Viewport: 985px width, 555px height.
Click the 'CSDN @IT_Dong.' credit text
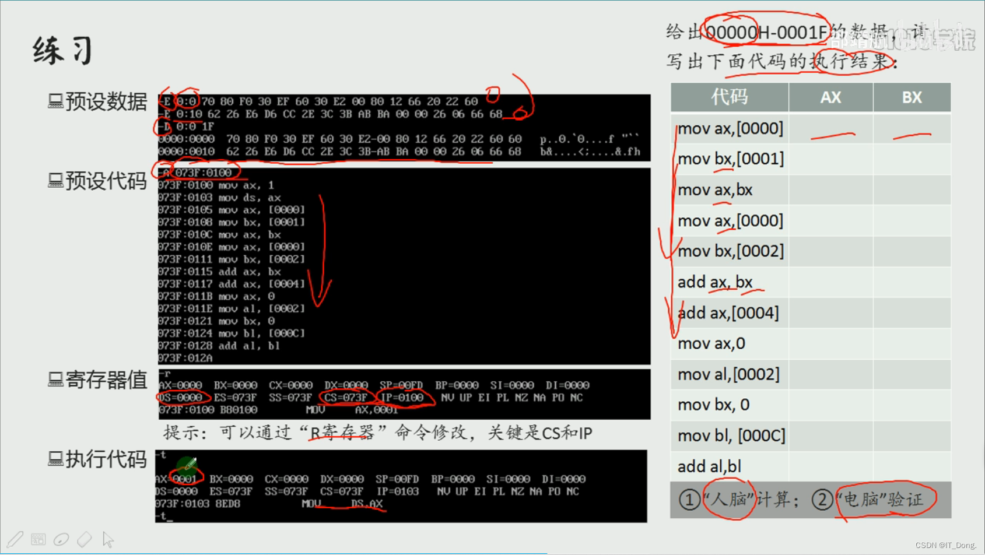pos(946,545)
